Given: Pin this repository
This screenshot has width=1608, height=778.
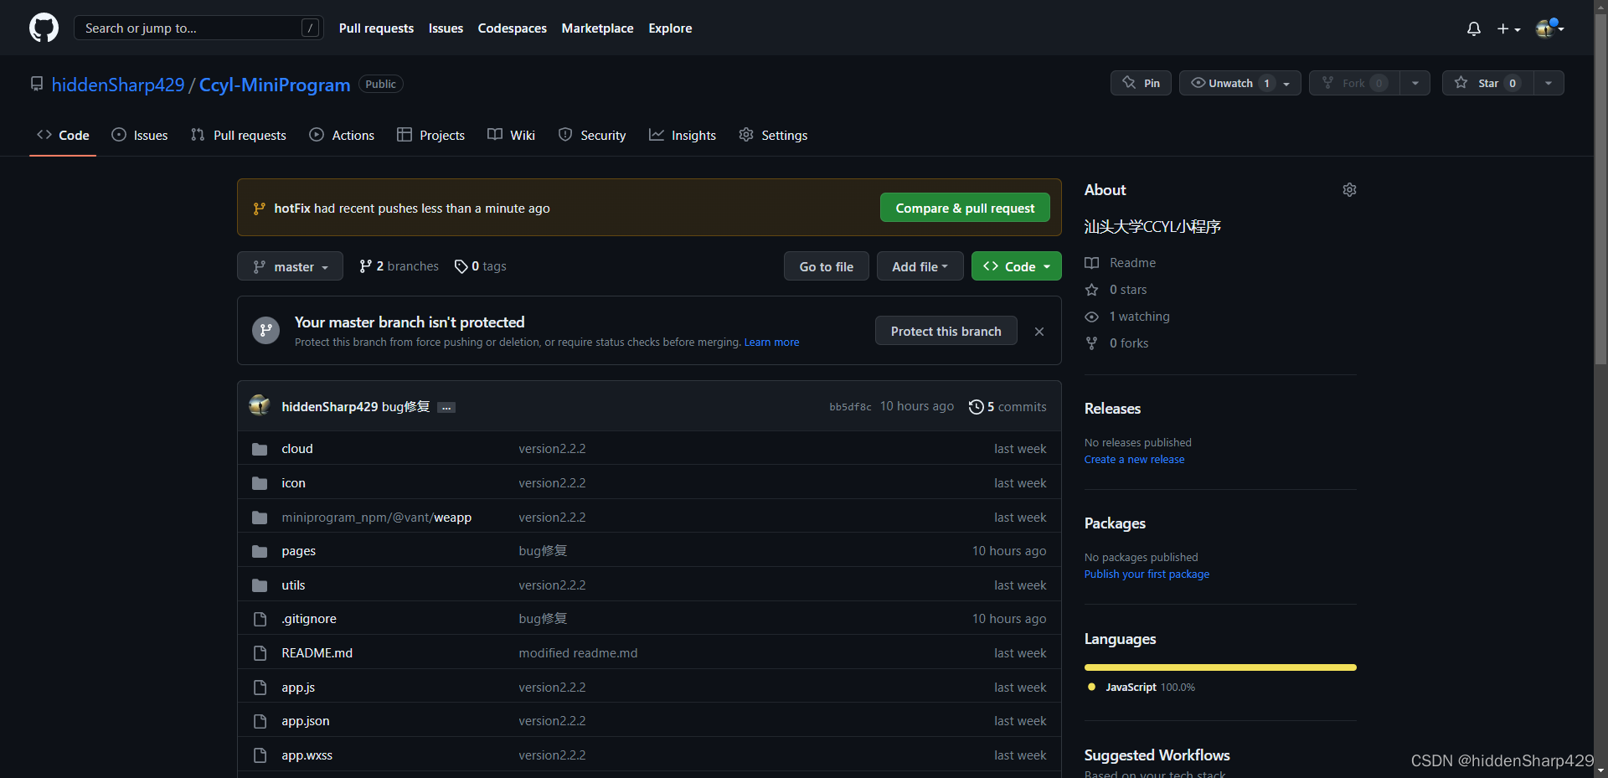Looking at the screenshot, I should click(1141, 83).
